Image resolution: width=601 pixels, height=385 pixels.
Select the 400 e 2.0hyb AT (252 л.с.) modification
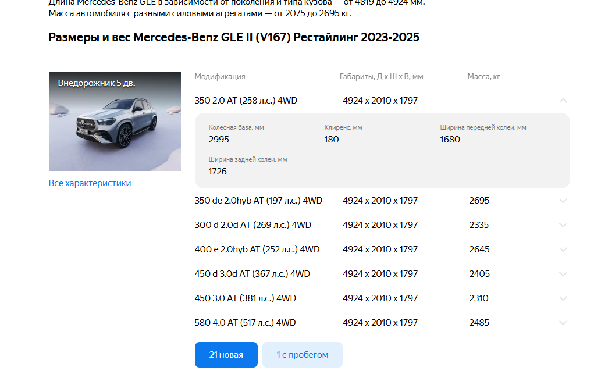[257, 249]
